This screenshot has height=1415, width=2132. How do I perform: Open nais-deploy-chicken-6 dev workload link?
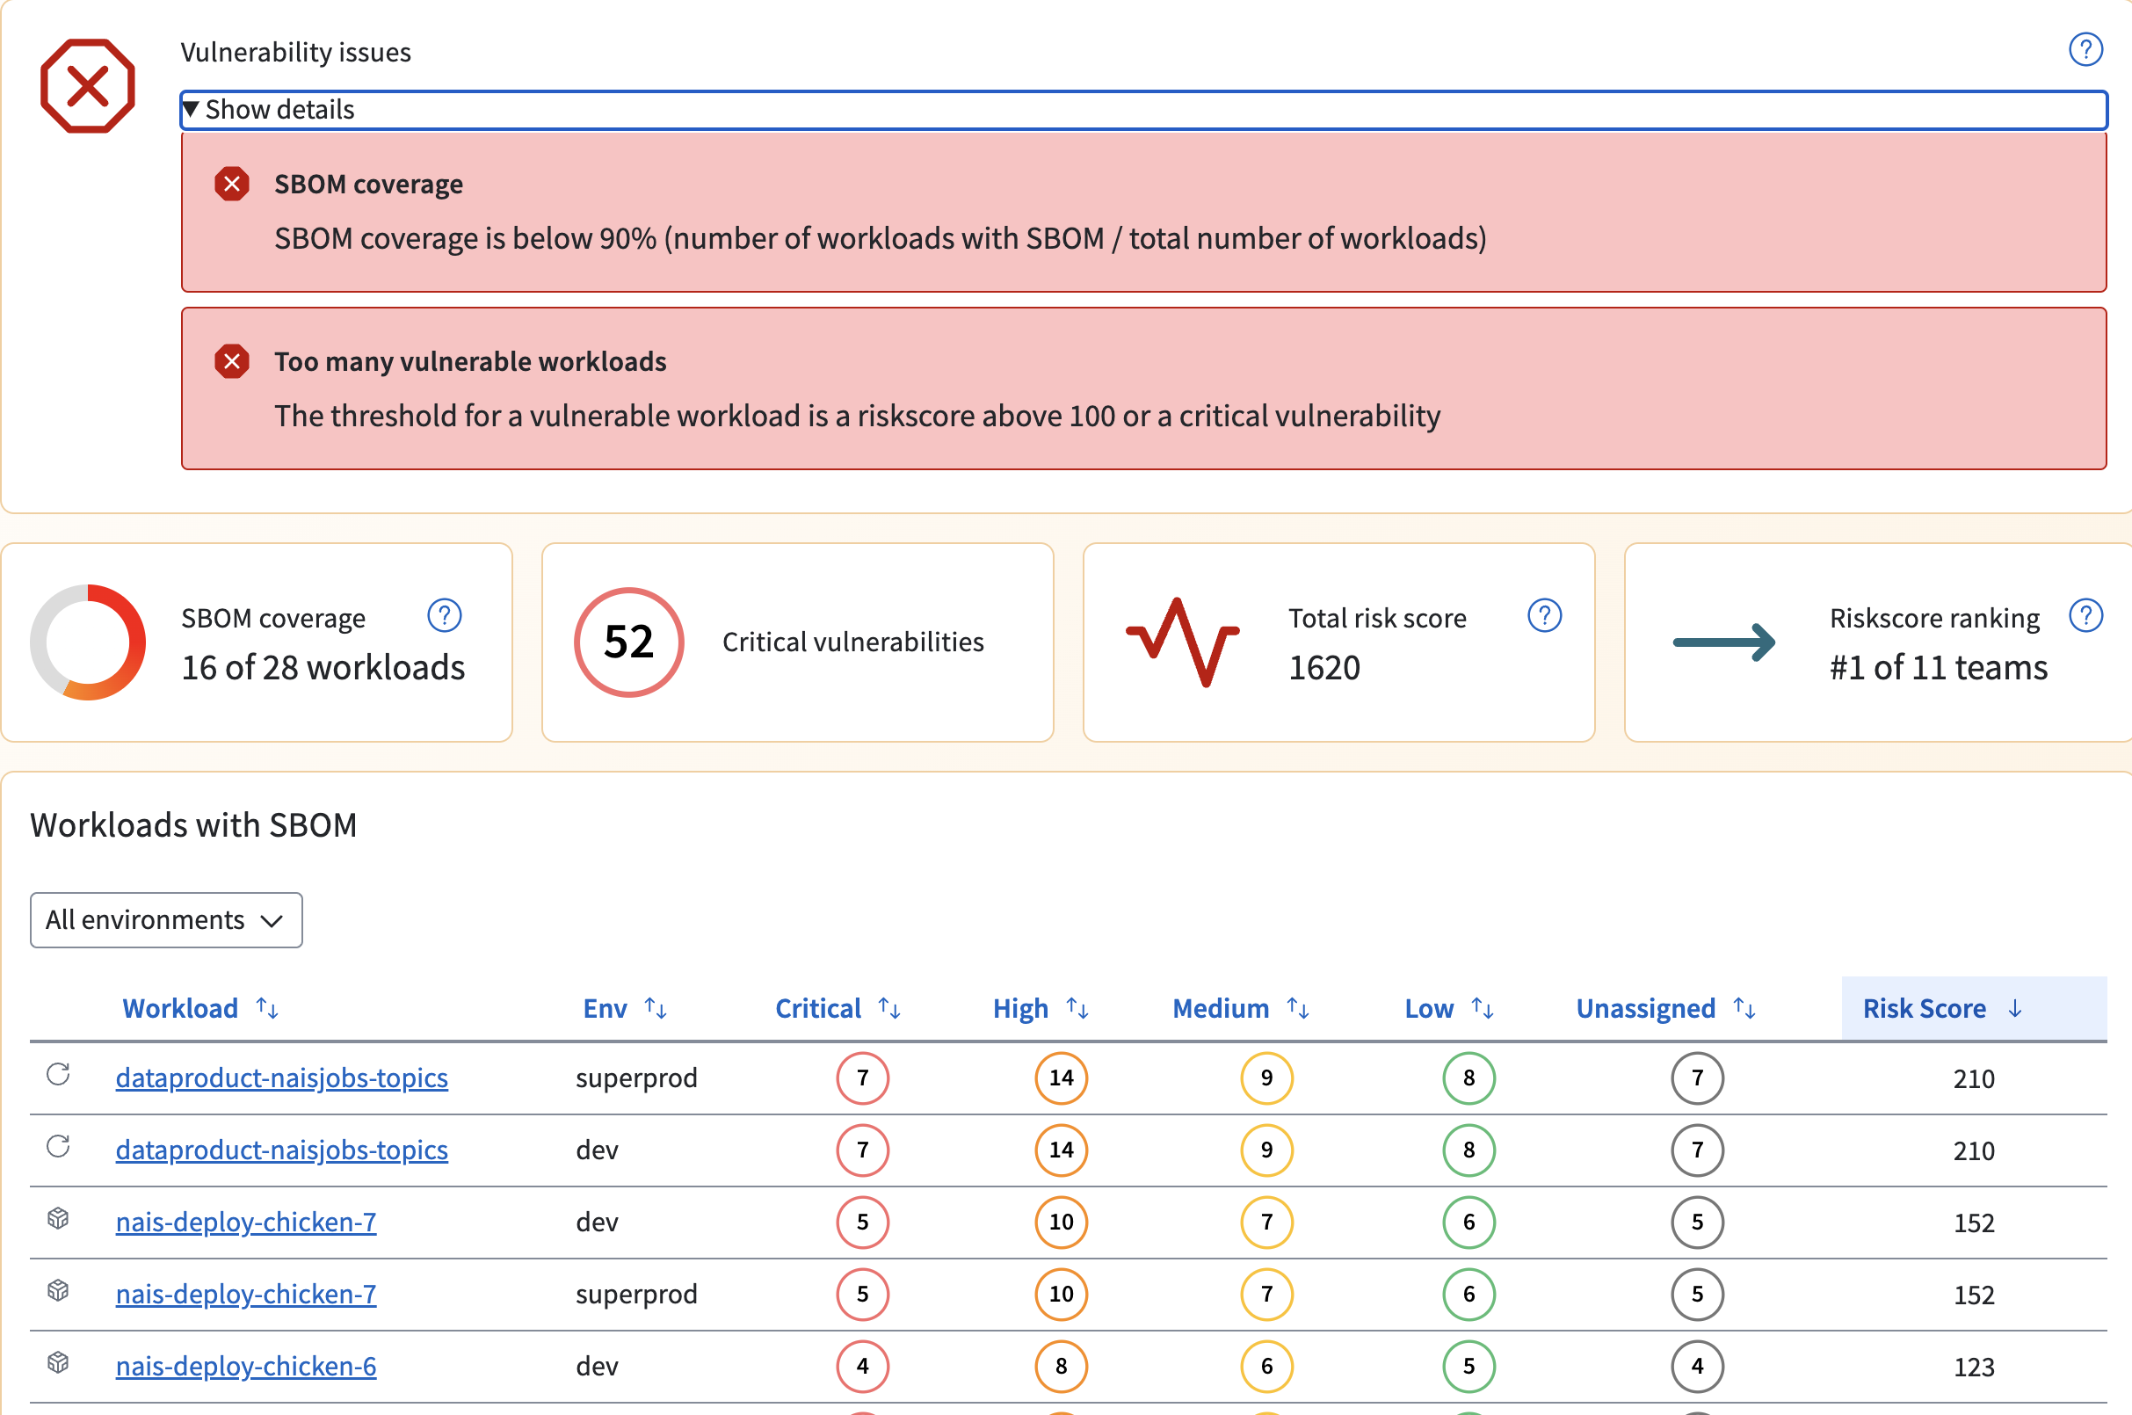245,1367
